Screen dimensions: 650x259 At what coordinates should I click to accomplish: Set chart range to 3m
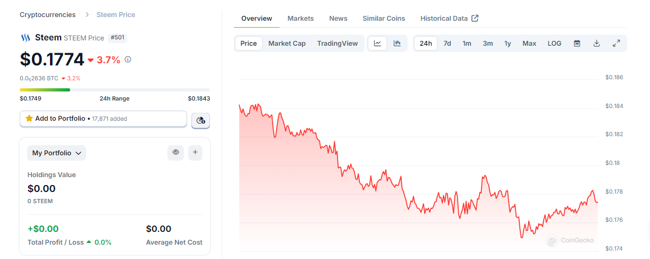[488, 44]
